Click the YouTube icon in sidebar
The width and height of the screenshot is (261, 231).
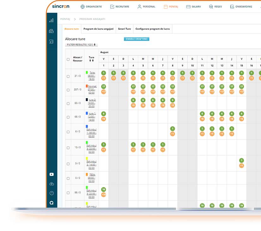pos(52,174)
